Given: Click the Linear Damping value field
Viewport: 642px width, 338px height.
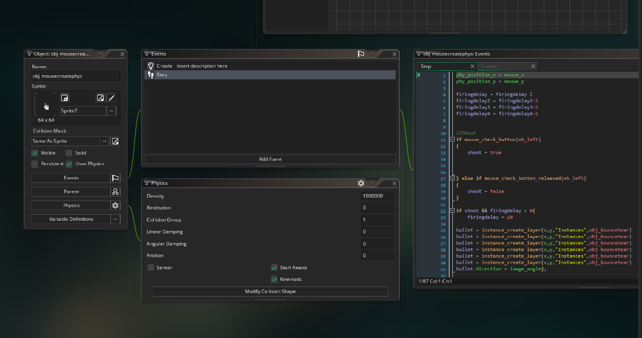Looking at the screenshot, I should 377,232.
